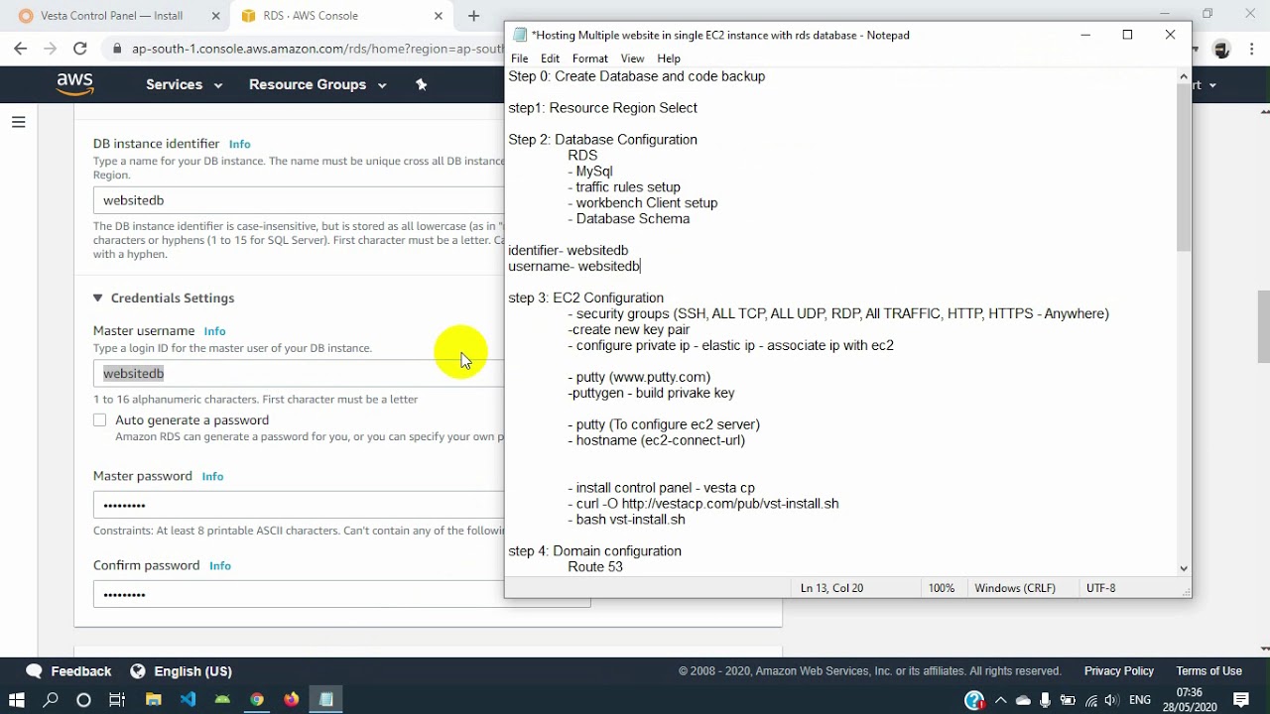This screenshot has width=1270, height=714.
Task: Go back in Chrome
Action: click(x=21, y=48)
